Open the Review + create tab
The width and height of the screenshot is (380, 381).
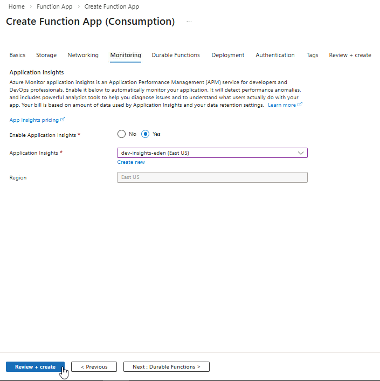tap(350, 55)
